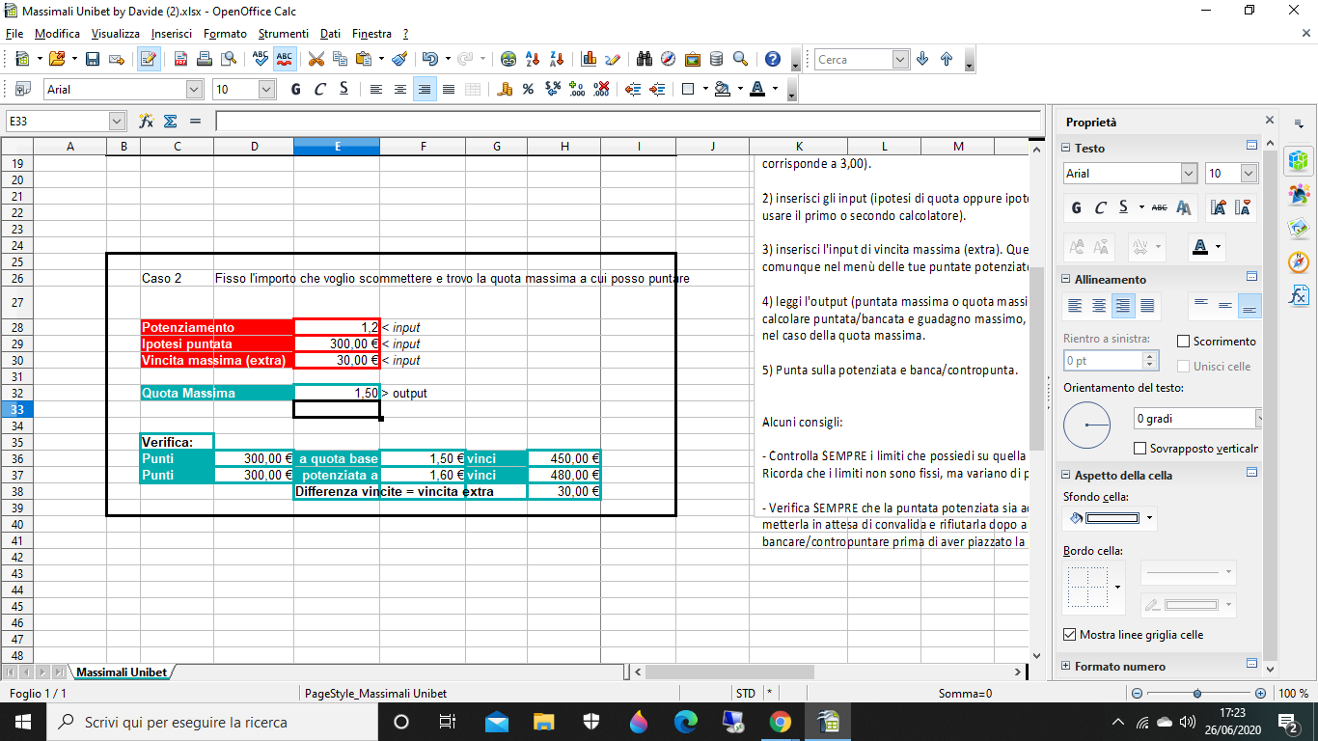Open Find & Replace binoculars icon

coord(645,59)
